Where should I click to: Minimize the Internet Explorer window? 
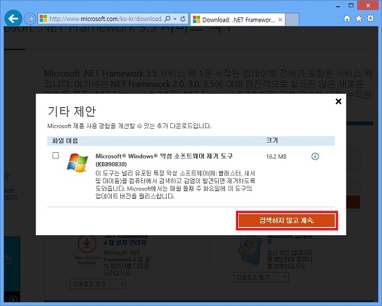click(338, 6)
